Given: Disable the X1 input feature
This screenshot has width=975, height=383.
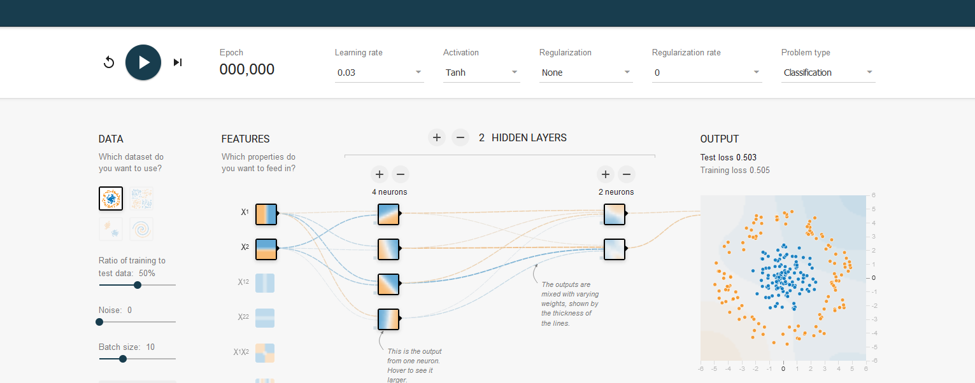Looking at the screenshot, I should tap(266, 214).
